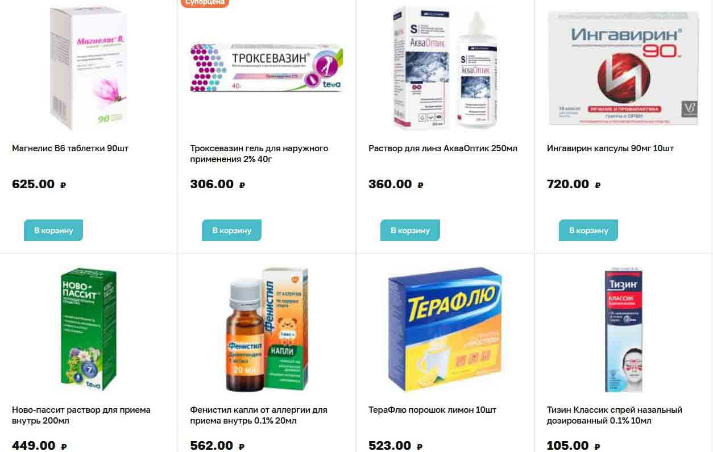This screenshot has height=452, width=713.
Task: Open ТераФлю порошок лимон 10шт link
Action: 432,410
